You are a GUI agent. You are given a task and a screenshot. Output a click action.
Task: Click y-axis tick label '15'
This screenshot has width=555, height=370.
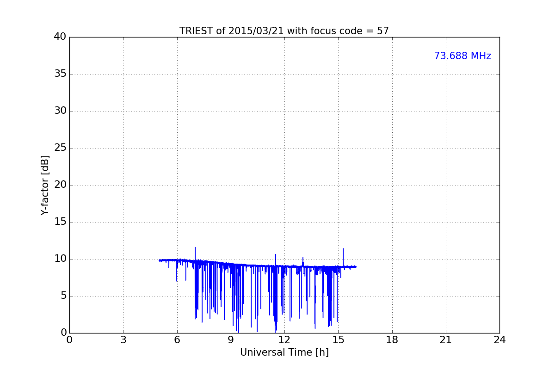60,222
